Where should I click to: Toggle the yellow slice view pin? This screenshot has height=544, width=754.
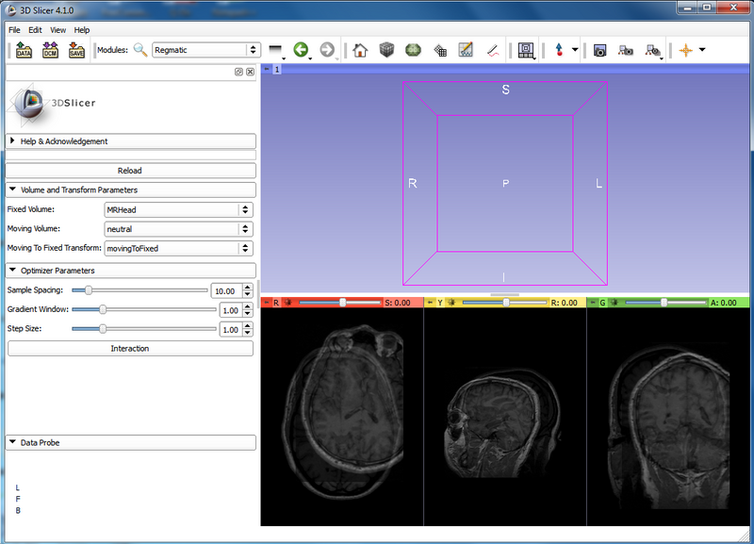point(430,303)
